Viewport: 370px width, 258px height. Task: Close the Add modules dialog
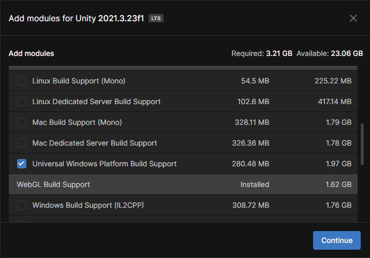click(353, 18)
